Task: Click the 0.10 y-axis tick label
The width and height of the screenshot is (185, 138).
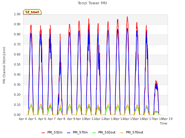Action: pos(17,105)
